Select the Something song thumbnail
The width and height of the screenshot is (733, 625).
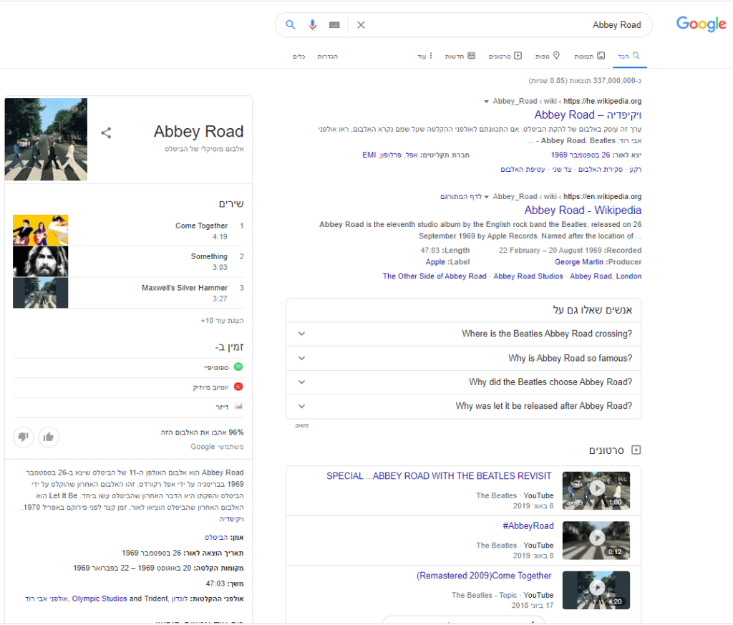41,261
